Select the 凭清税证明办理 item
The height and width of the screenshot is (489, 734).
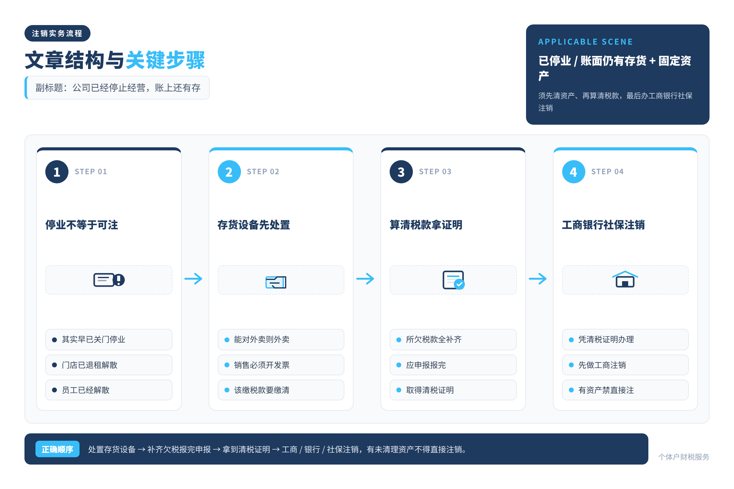pos(625,339)
